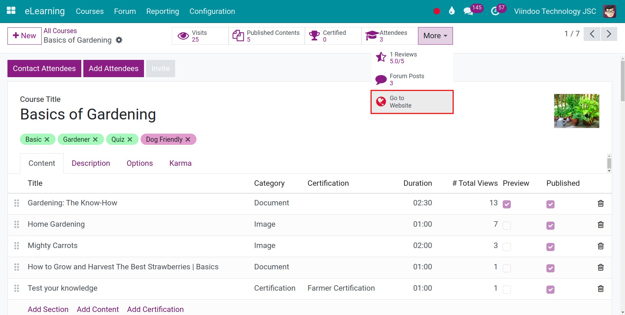This screenshot has width=625, height=315.
Task: Toggle Published for Test your knowledge
Action: click(550, 290)
